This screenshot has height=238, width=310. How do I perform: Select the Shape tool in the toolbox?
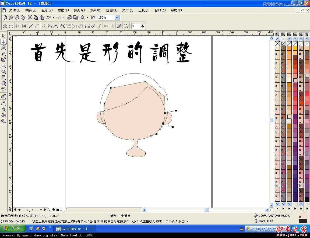click(3, 42)
